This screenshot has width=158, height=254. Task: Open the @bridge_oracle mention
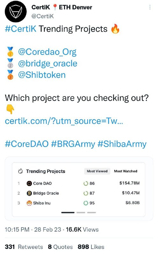(48, 63)
